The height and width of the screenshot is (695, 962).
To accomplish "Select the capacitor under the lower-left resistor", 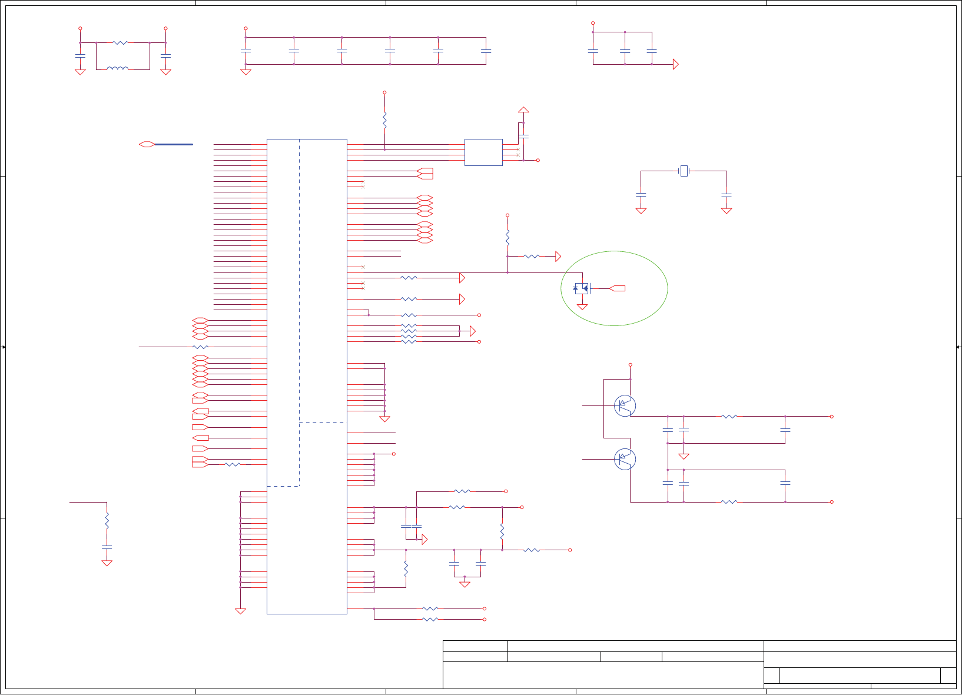I will pyautogui.click(x=107, y=547).
